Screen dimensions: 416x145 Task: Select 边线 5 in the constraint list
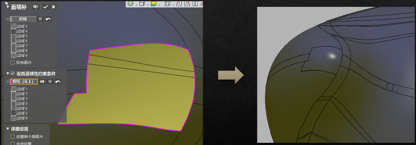22,113
